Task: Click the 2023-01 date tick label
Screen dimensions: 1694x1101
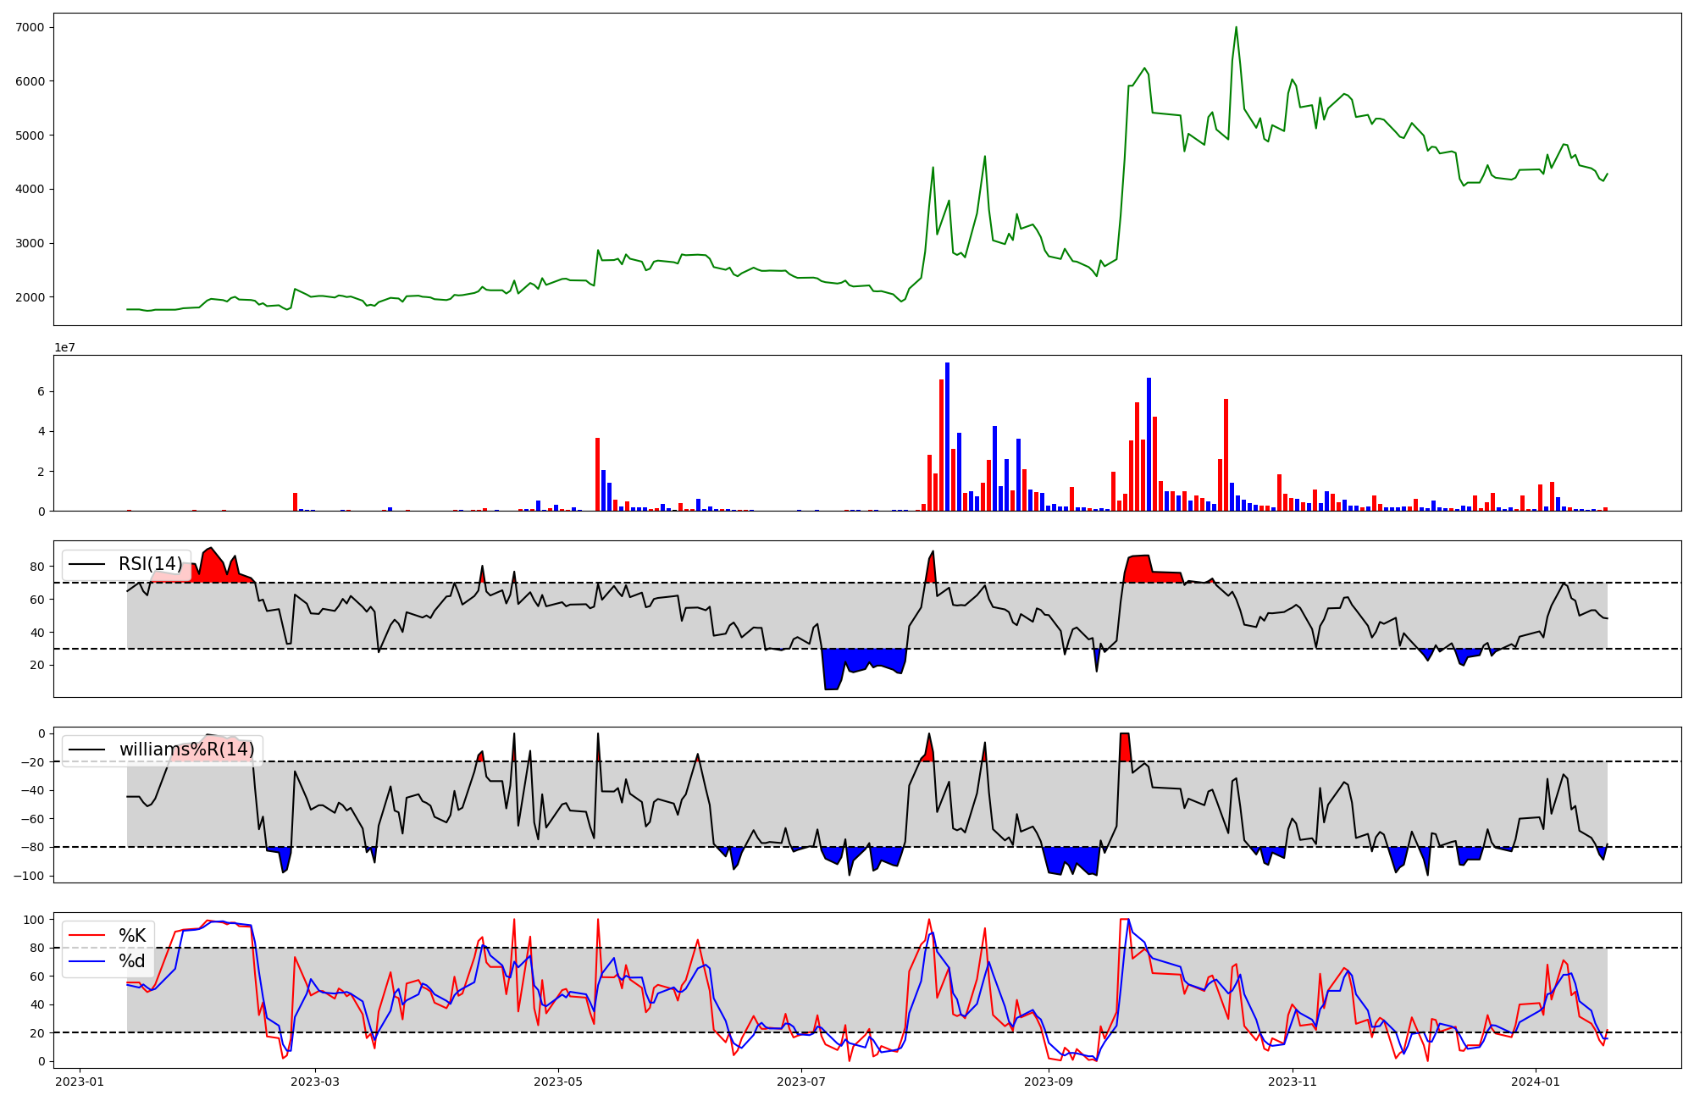Action: [79, 1081]
